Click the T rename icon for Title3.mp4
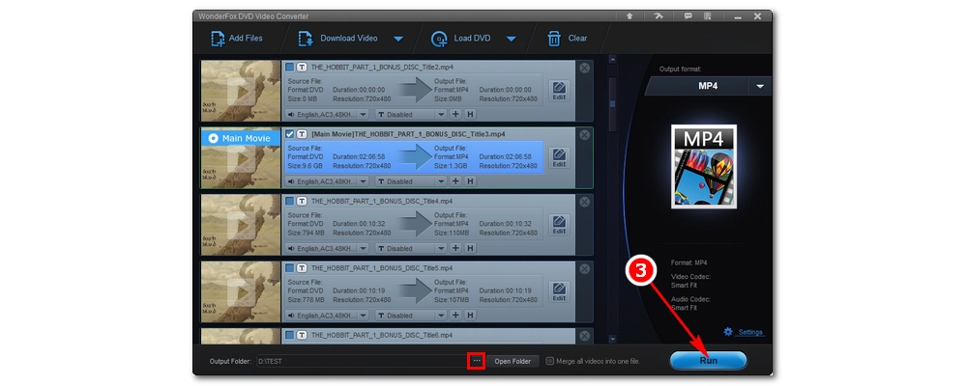The width and height of the screenshot is (967, 386). (302, 133)
